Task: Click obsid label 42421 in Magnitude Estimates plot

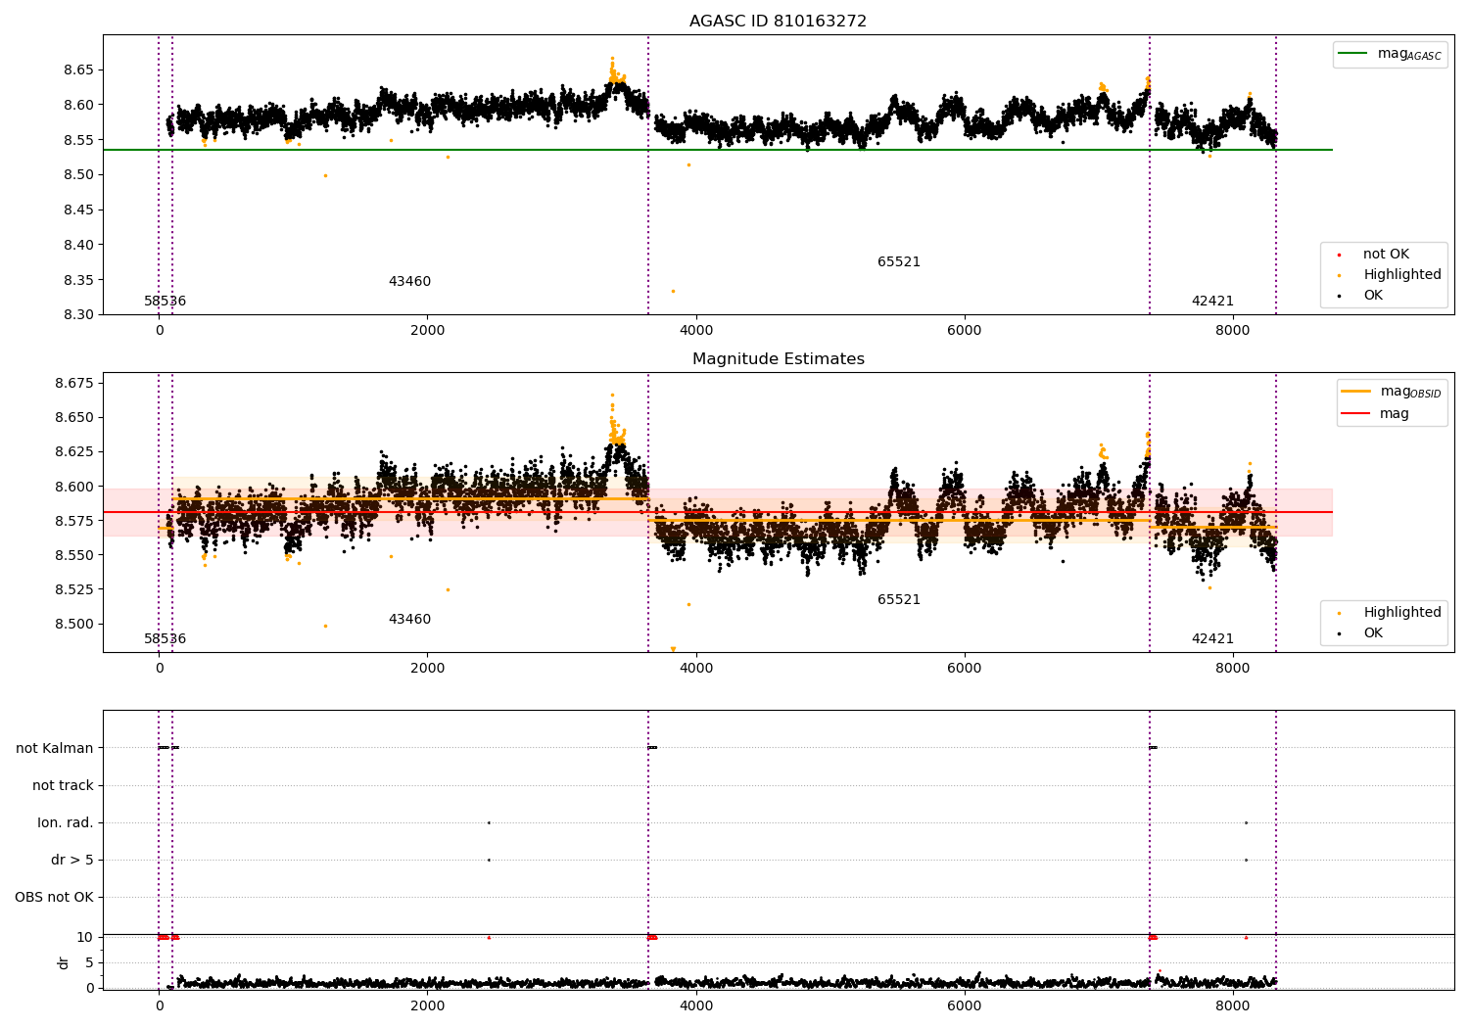Action: point(1212,639)
